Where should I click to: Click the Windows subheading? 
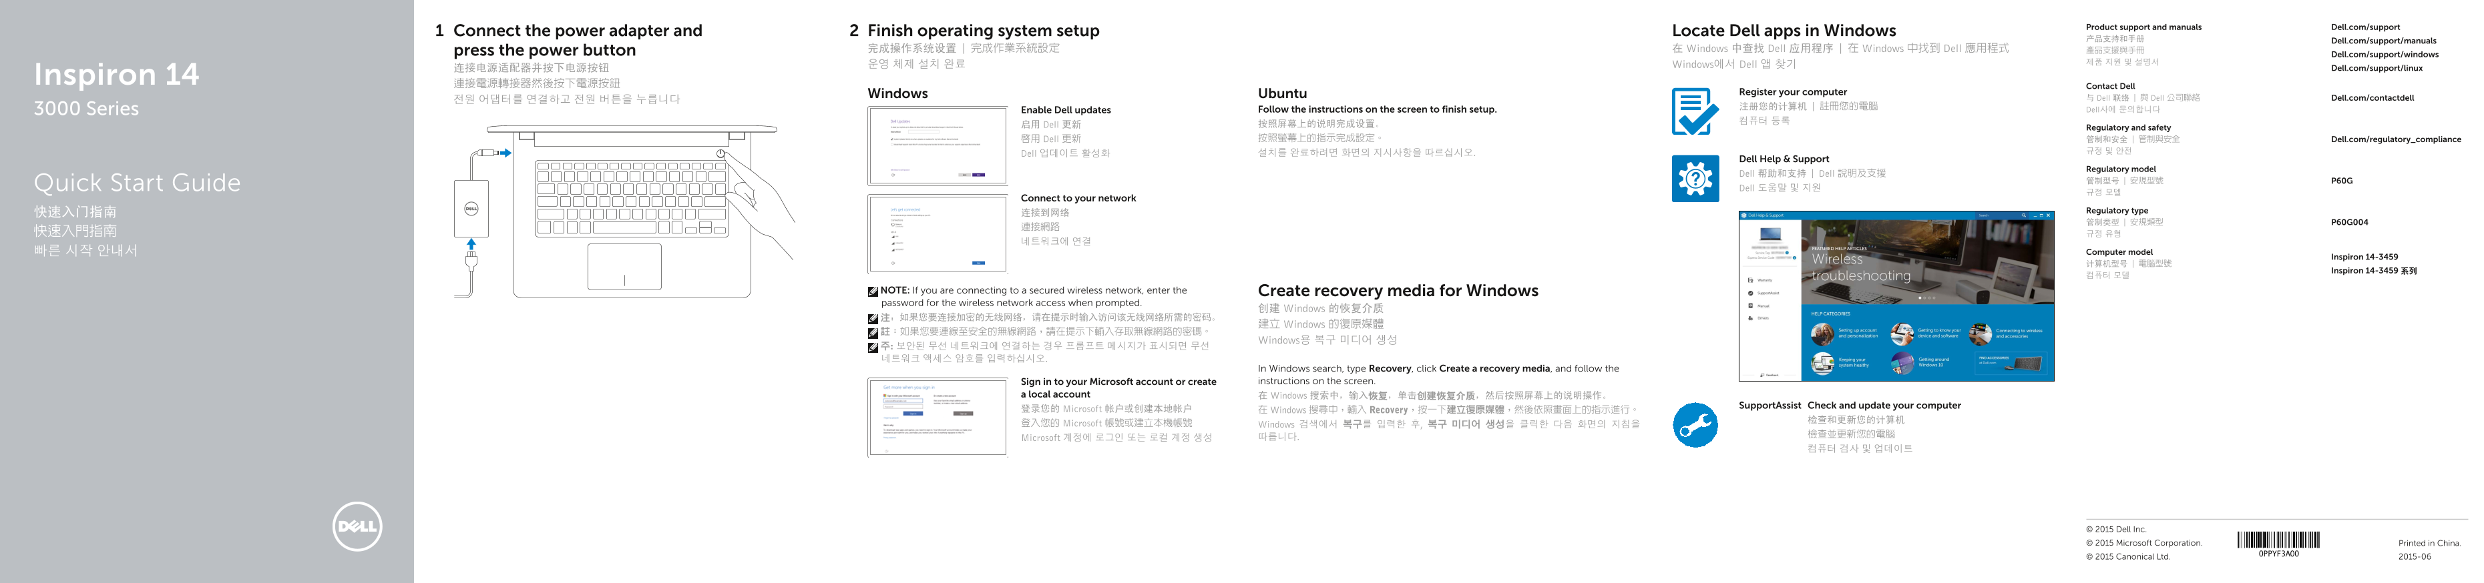(897, 93)
